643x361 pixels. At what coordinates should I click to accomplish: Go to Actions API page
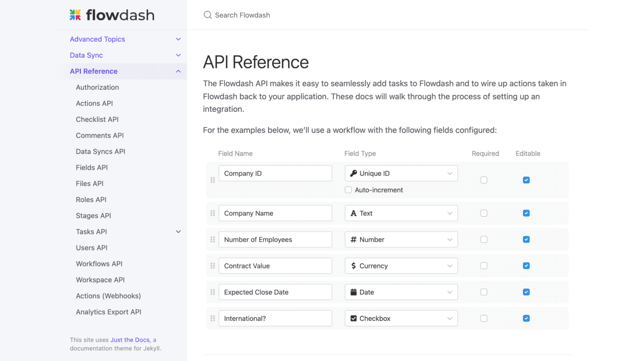coord(94,103)
